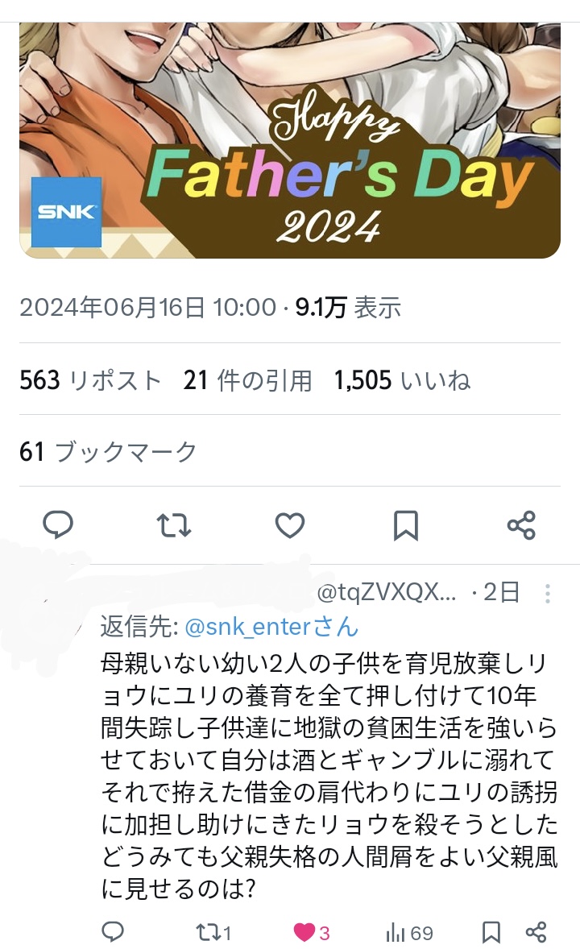This screenshot has width=580, height=949.
Task: Bookmark the reply comment
Action: pos(491,933)
